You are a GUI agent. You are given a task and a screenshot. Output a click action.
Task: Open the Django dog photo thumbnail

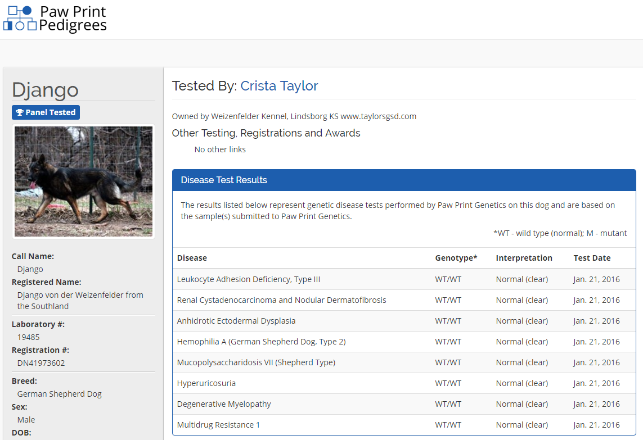84,182
